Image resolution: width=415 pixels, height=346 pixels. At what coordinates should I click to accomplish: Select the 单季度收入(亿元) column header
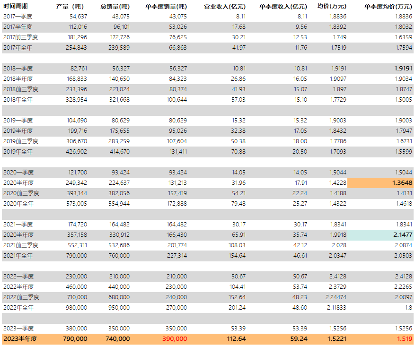click(x=283, y=6)
